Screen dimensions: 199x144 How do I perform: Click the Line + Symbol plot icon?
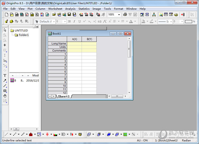click(23, 134)
